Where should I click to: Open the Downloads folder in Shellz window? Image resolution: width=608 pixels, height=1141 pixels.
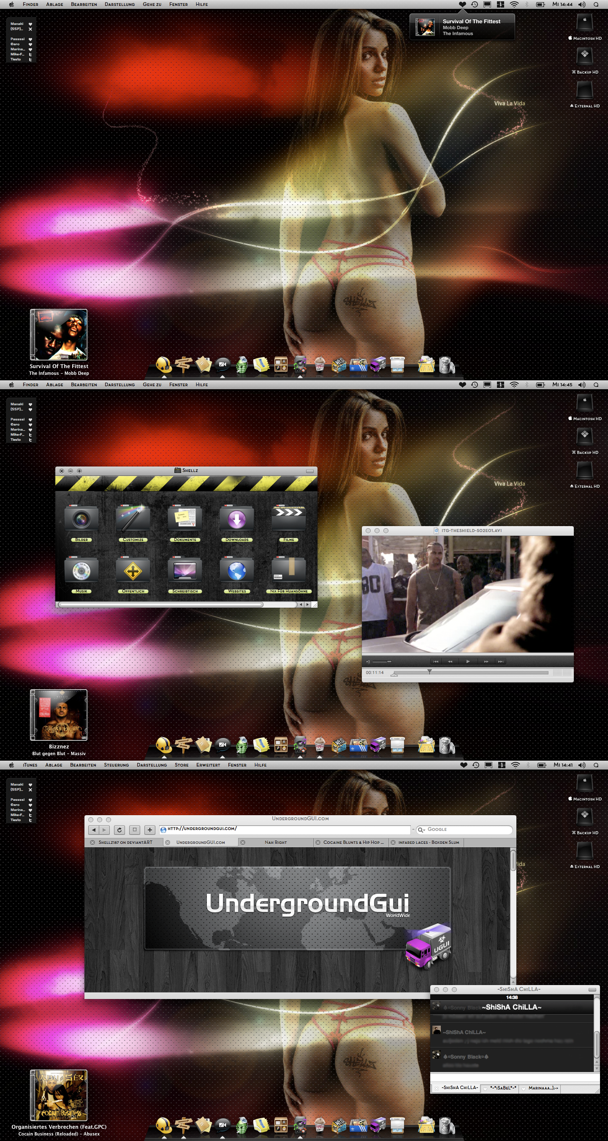(237, 519)
